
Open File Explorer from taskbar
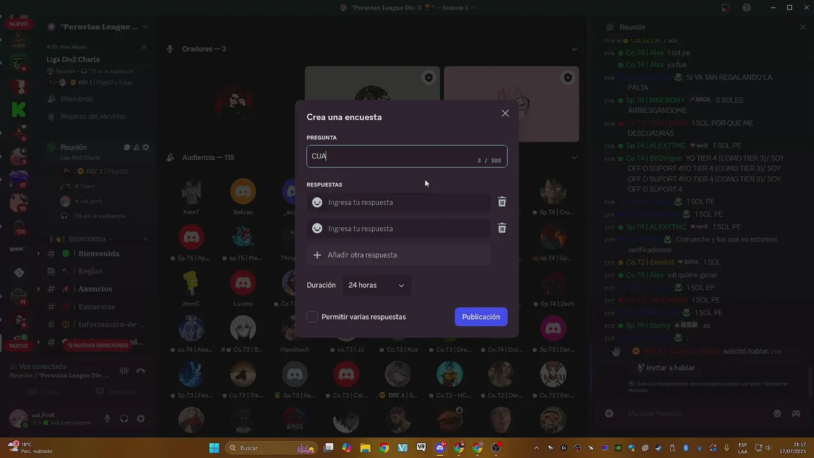(x=365, y=448)
